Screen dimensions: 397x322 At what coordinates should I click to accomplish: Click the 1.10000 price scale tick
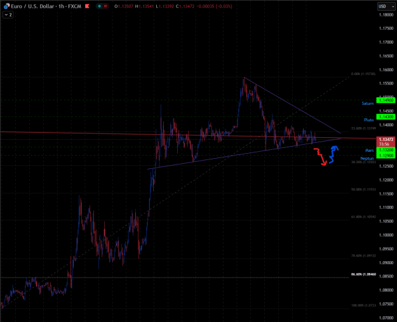(386, 235)
